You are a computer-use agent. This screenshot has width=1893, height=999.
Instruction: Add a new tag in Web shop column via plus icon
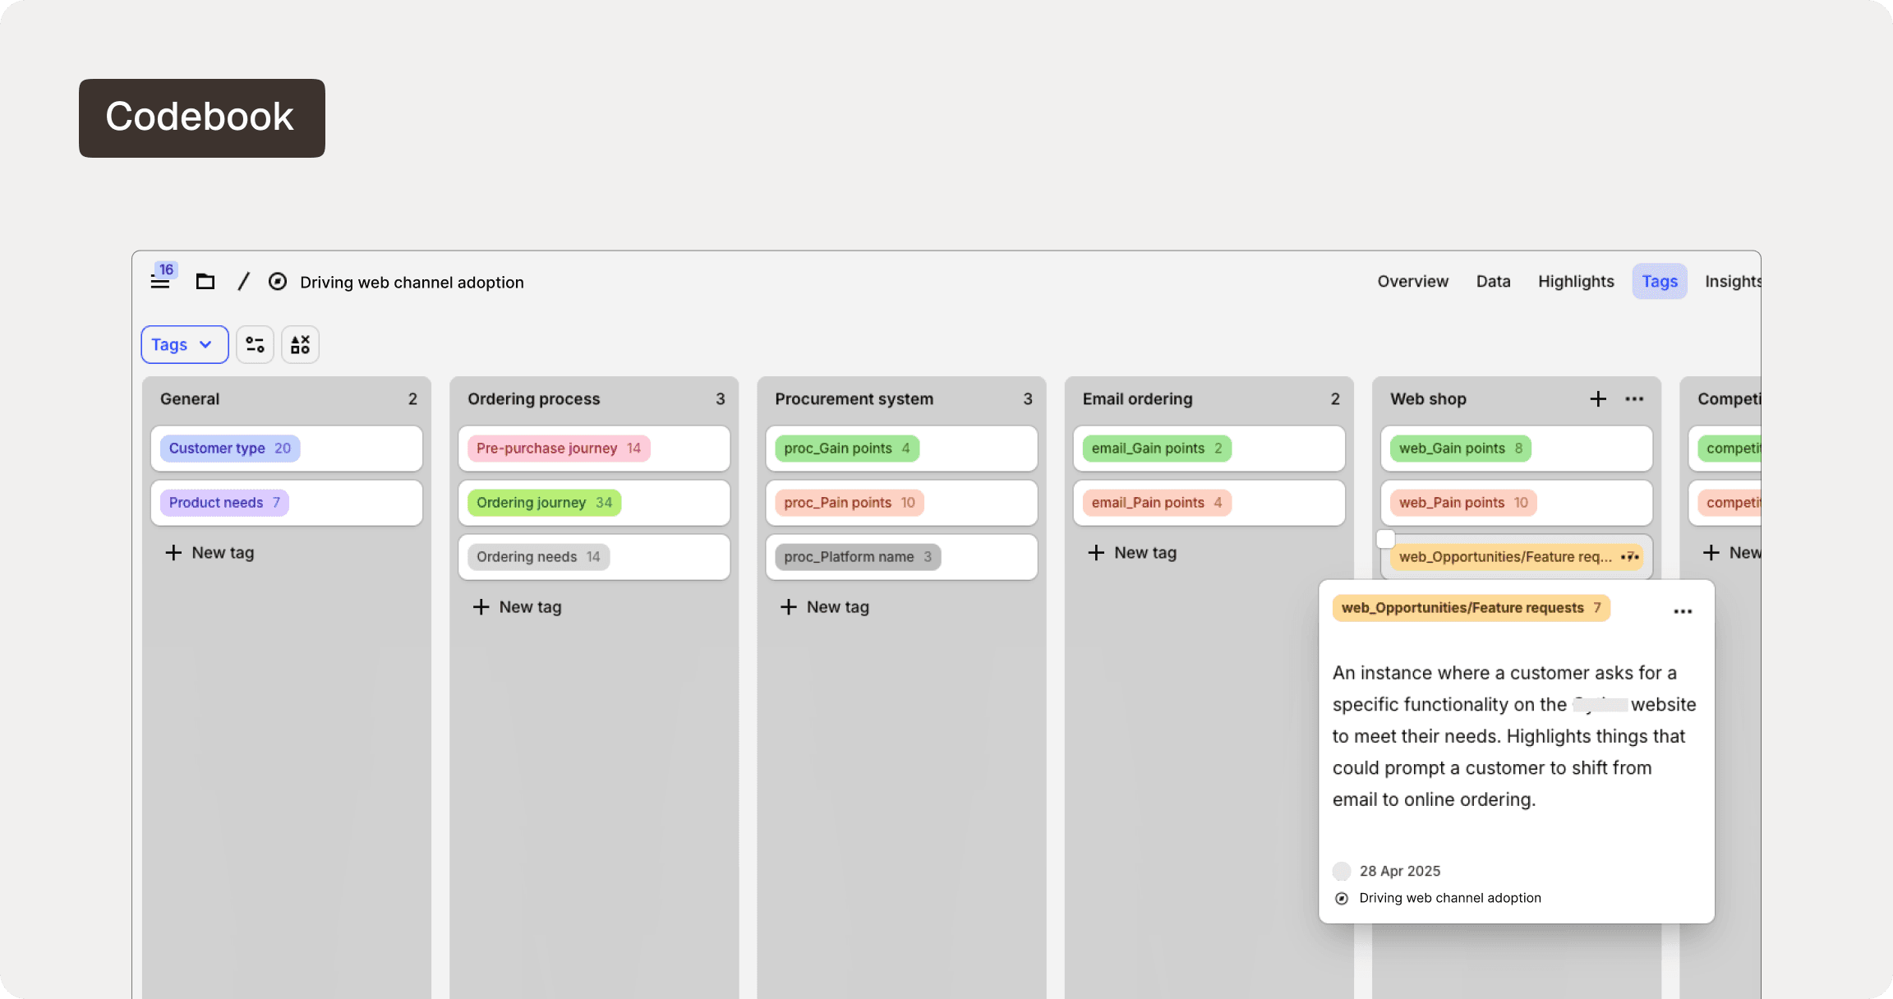point(1597,398)
